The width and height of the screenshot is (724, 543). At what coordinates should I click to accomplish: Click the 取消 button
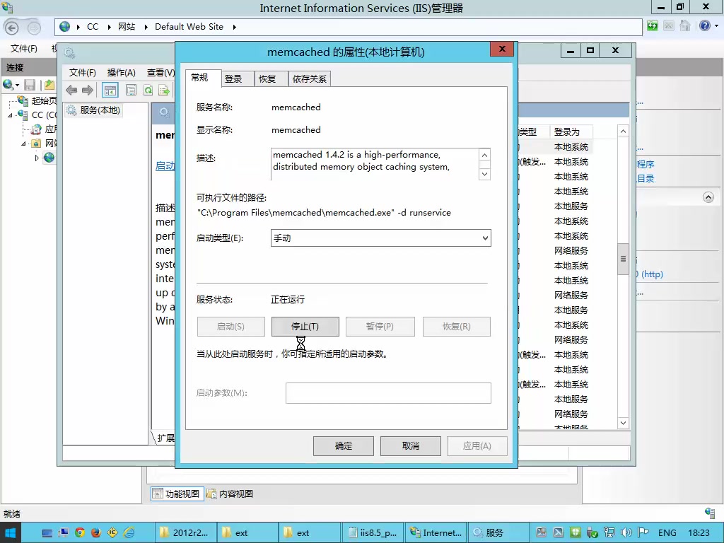pyautogui.click(x=411, y=446)
